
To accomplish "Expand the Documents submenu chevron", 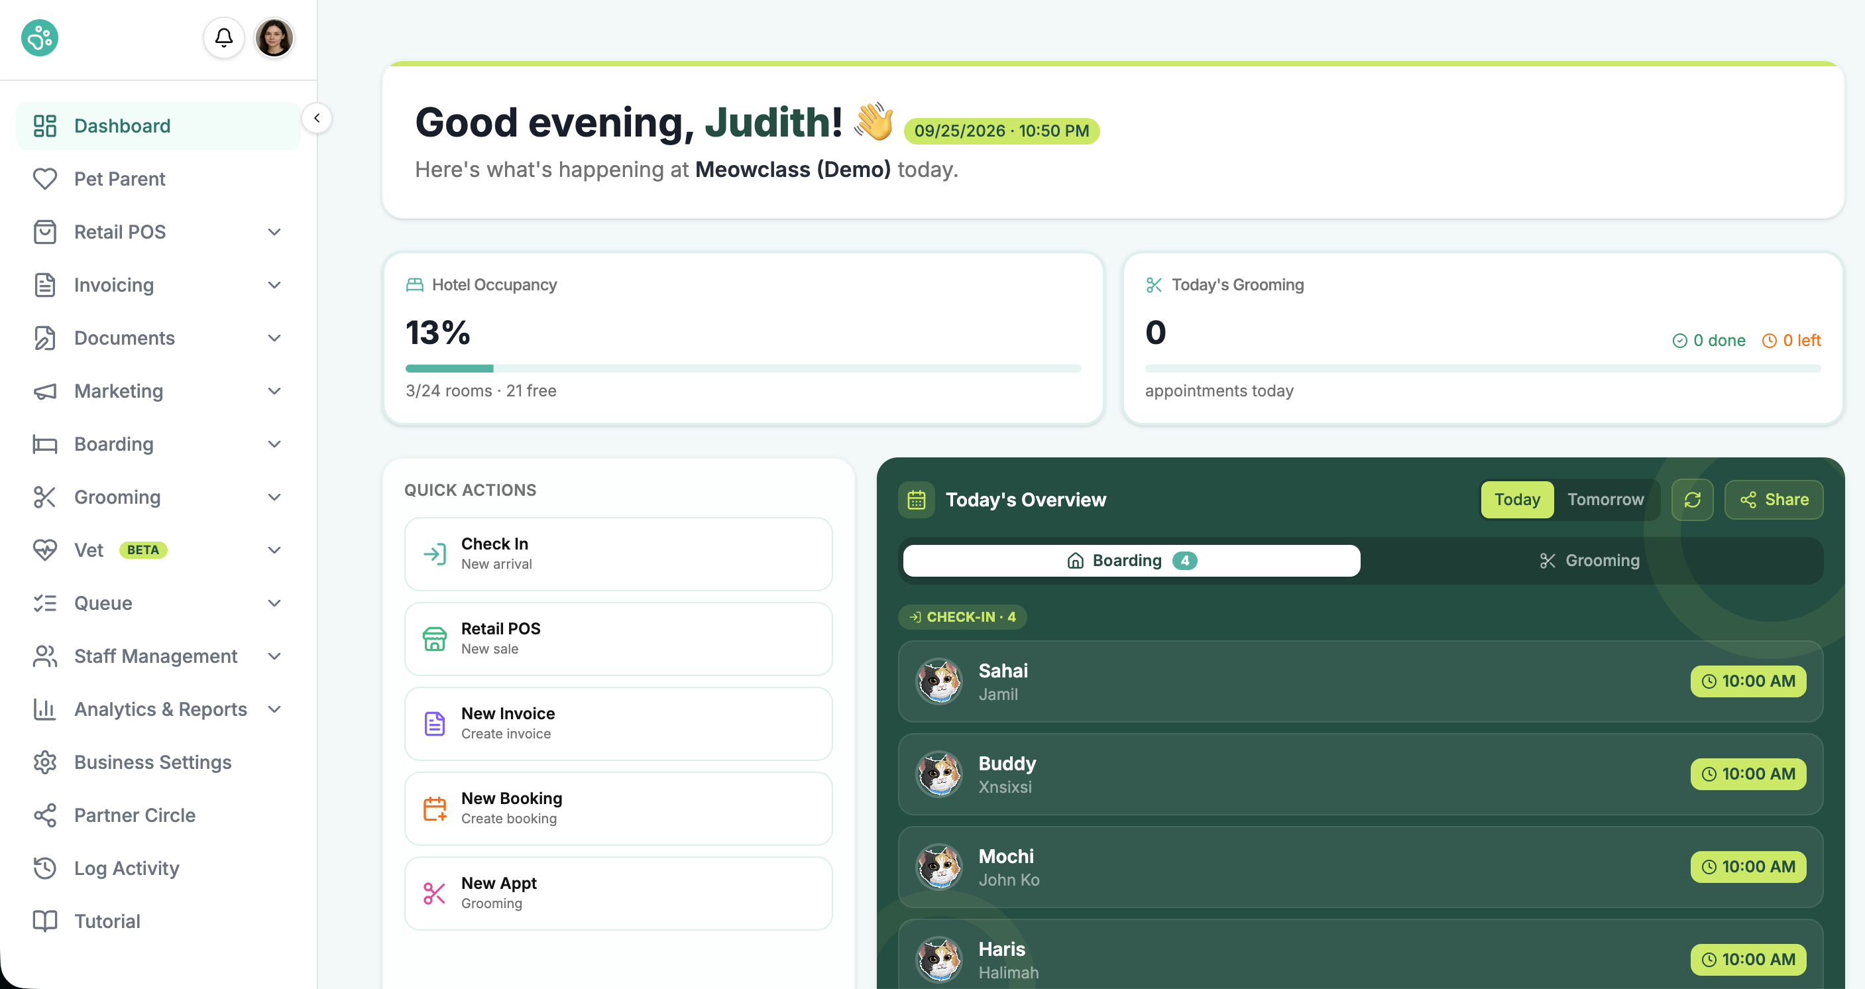I will [x=274, y=338].
